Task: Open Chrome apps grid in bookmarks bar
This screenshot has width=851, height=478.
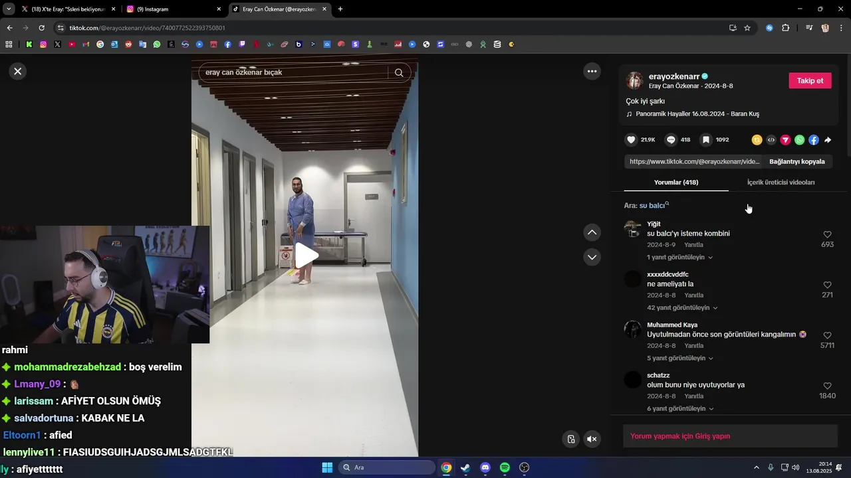Action: point(9,44)
